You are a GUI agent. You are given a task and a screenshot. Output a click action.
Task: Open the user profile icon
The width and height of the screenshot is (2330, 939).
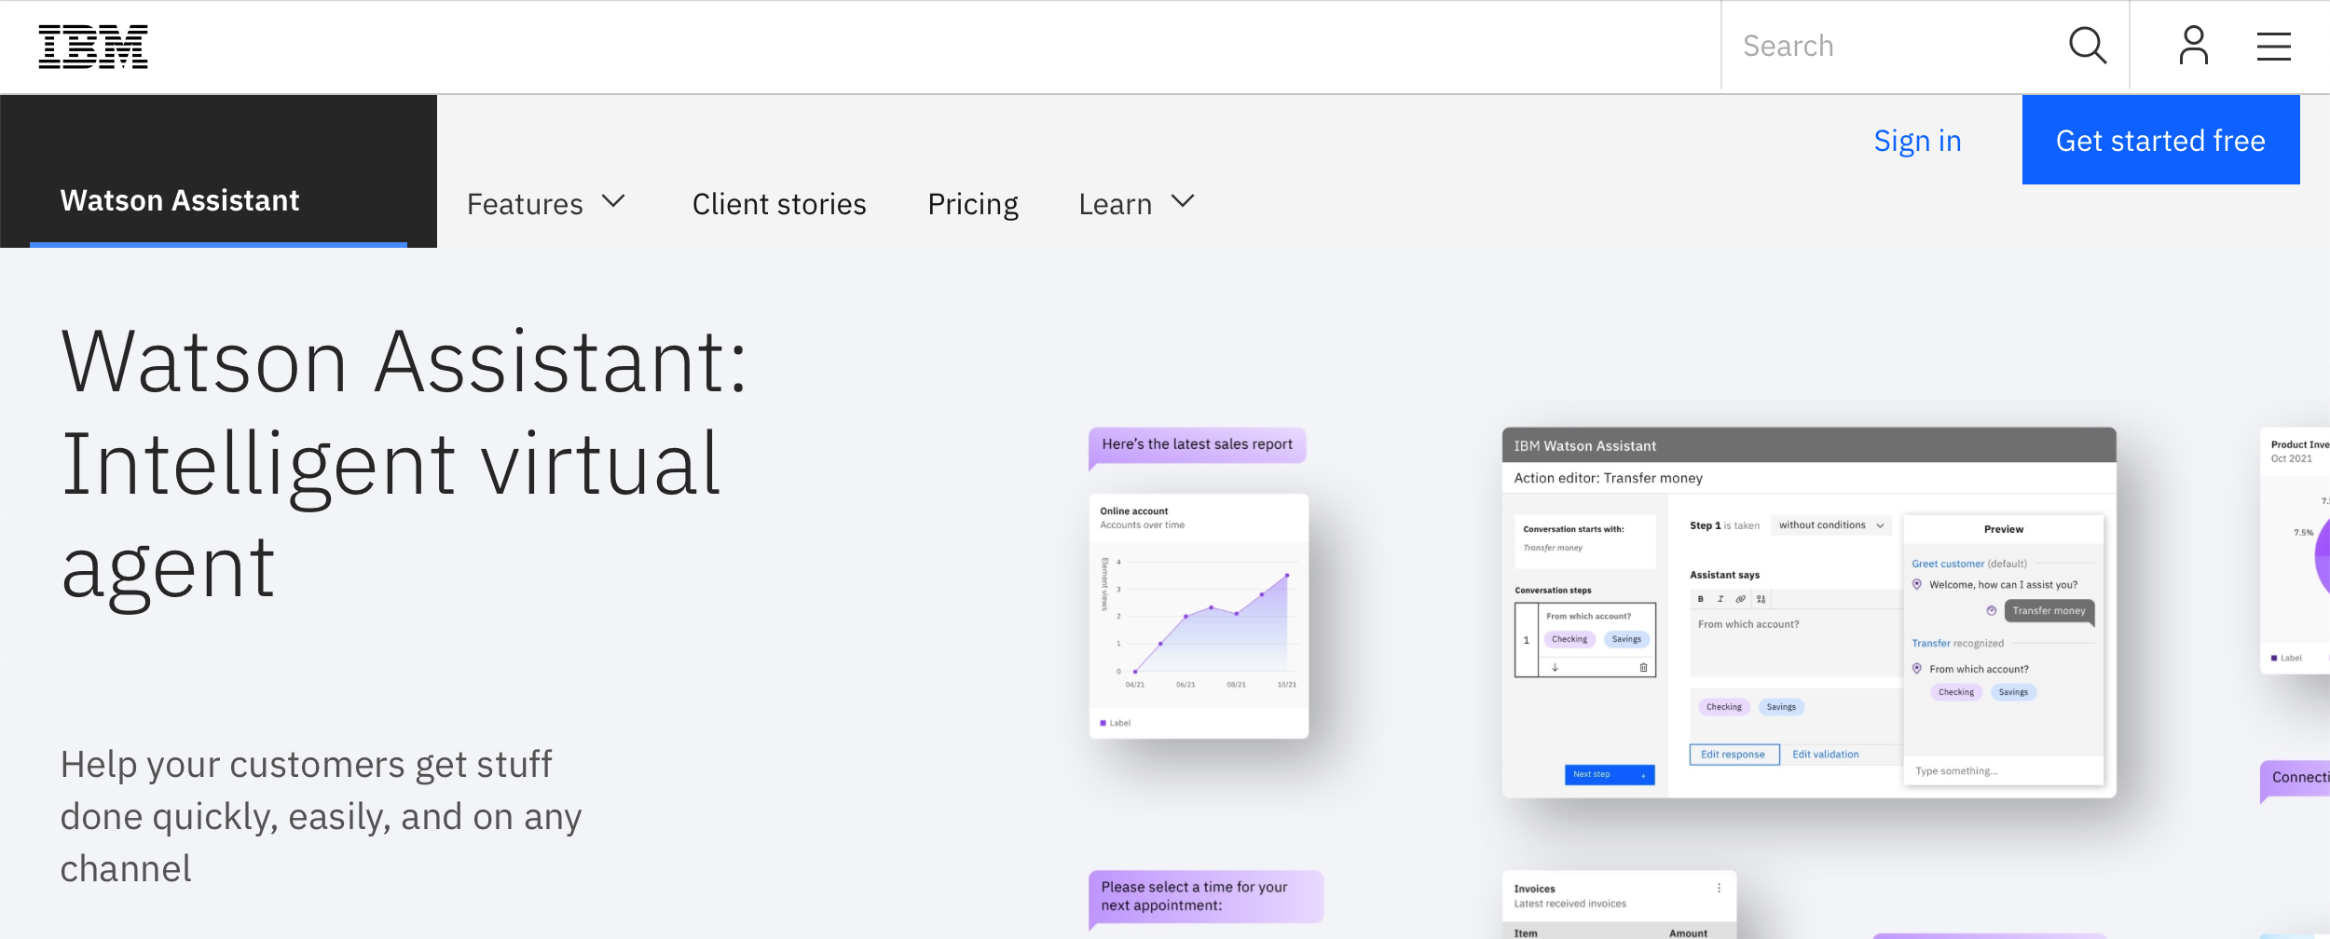[x=2193, y=46]
